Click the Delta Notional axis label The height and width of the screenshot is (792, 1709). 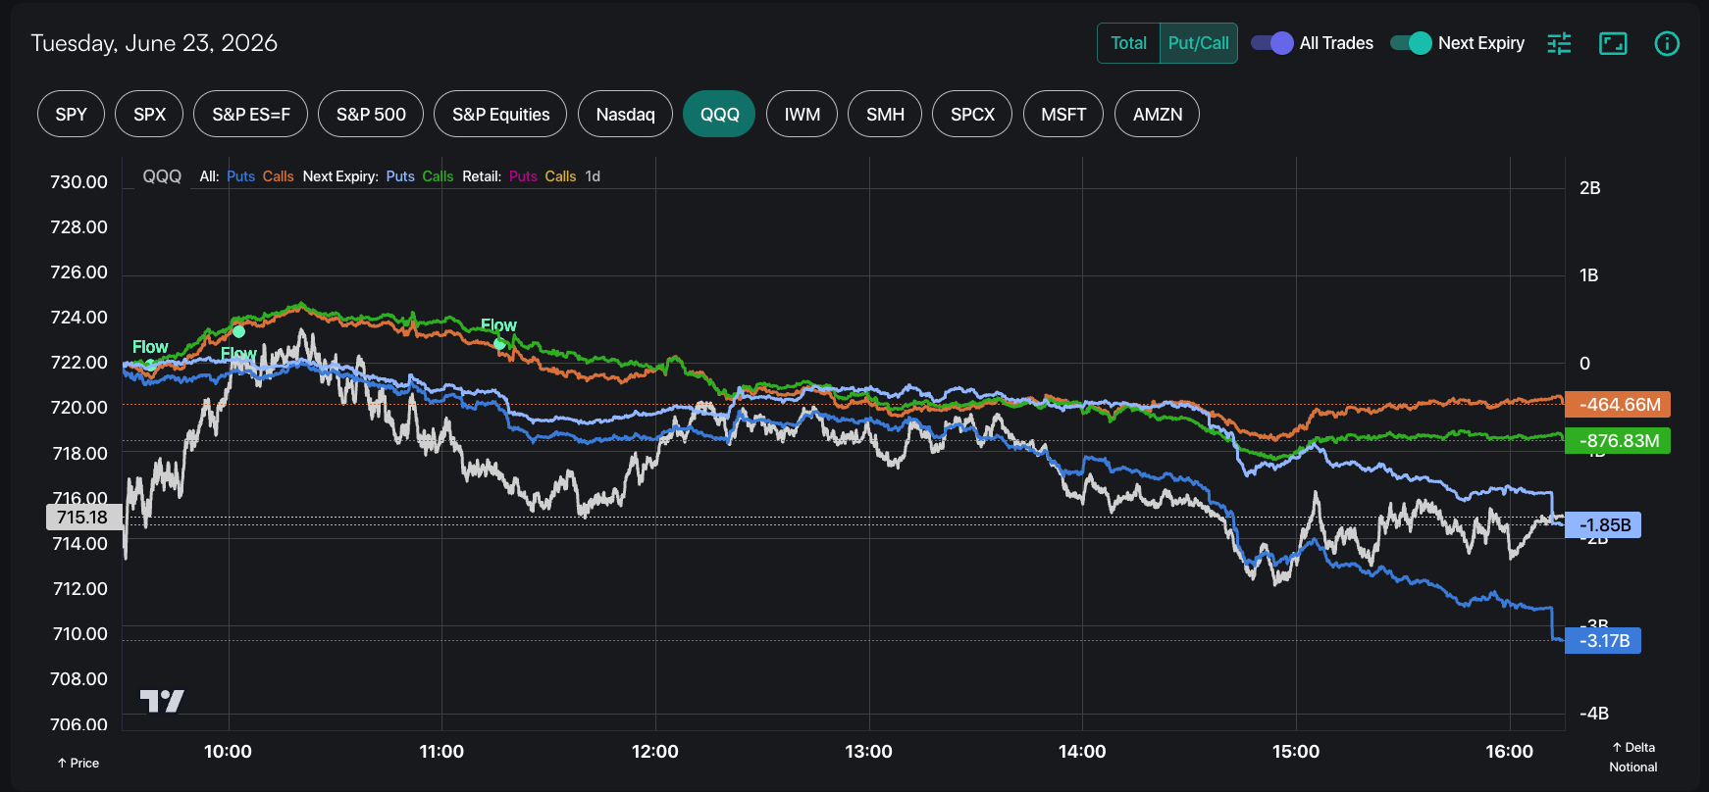pos(1633,757)
